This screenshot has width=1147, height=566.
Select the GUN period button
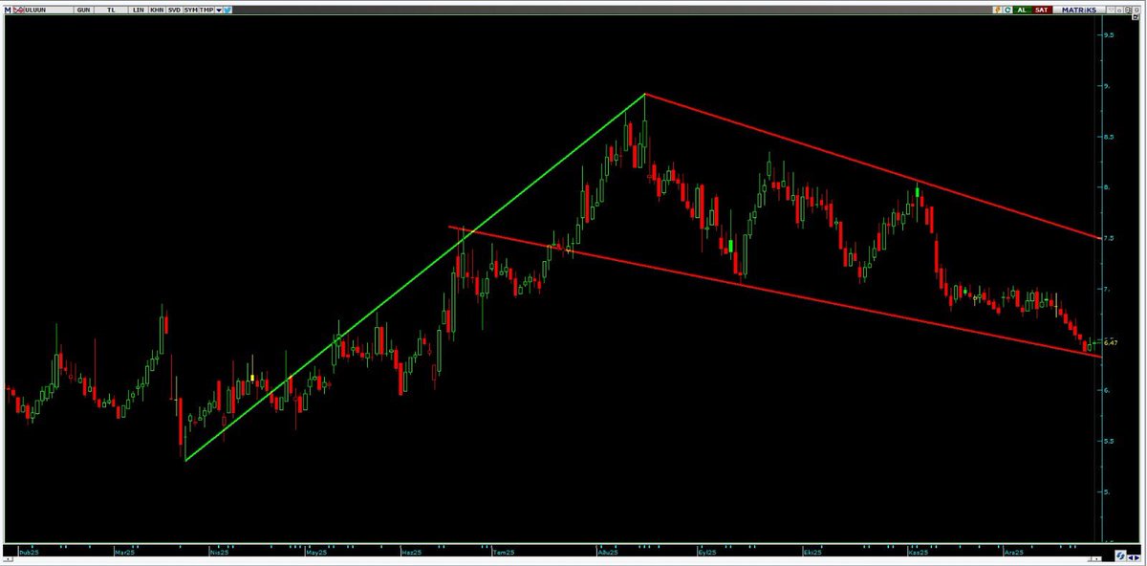pos(83,10)
